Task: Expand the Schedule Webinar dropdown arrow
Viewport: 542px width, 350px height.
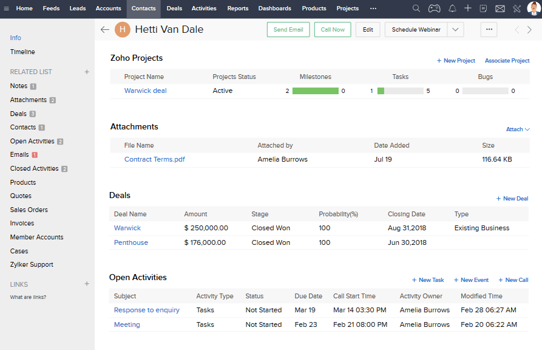Action: [456, 30]
